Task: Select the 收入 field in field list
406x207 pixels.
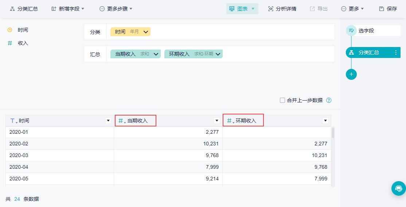Action: [x=23, y=43]
